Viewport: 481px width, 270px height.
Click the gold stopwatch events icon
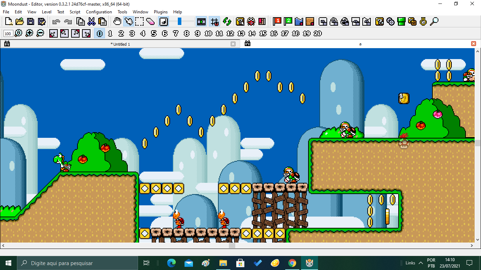[x=423, y=21]
